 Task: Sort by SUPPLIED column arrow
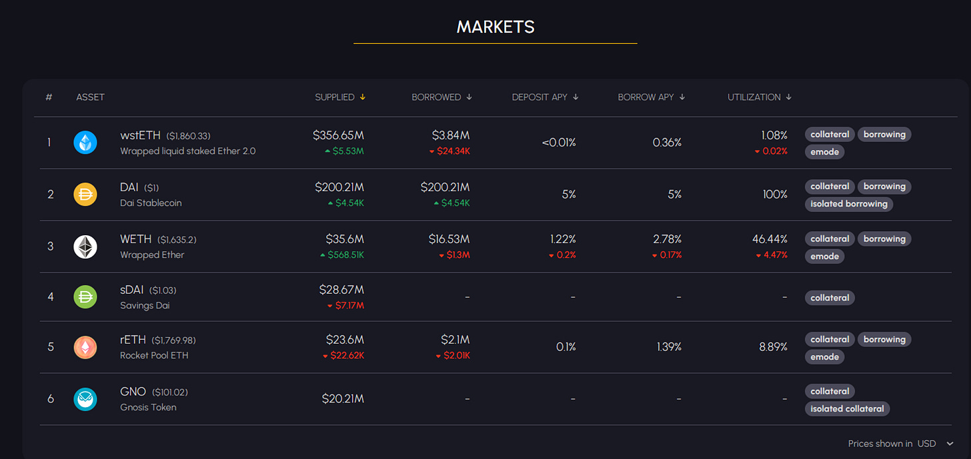tap(363, 97)
